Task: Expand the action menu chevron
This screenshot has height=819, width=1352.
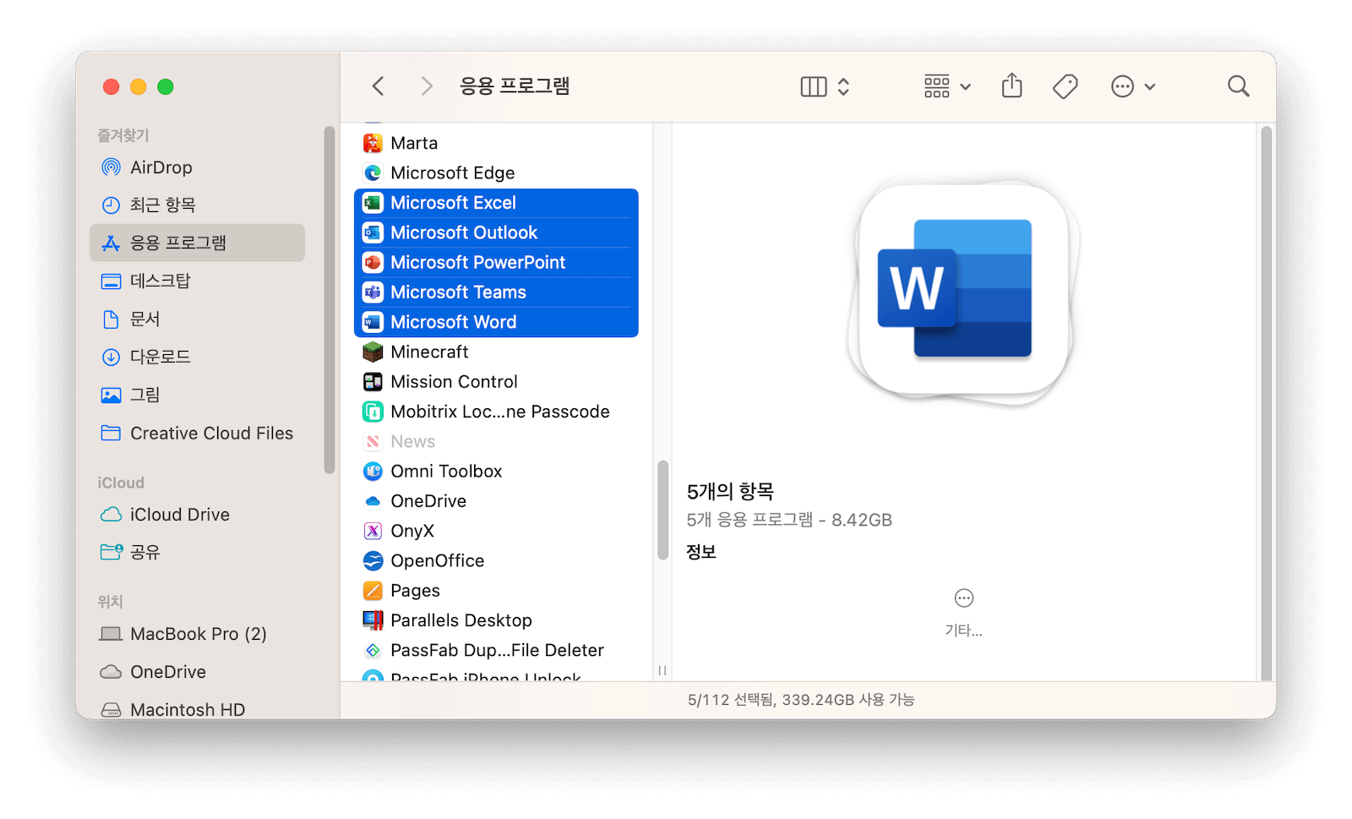Action: tap(1150, 87)
